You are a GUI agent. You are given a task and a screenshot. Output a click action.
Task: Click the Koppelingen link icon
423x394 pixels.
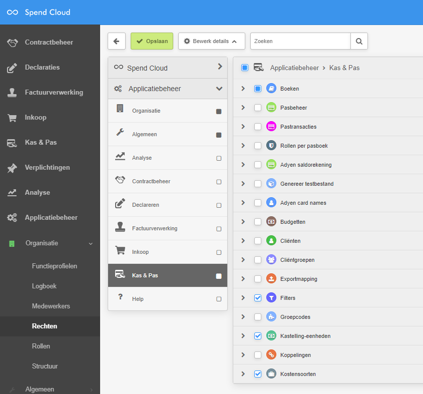click(271, 355)
